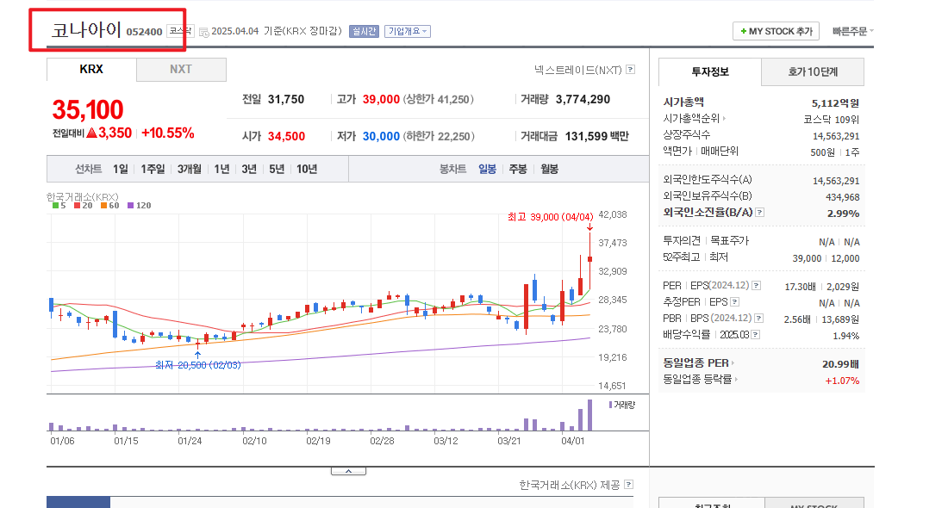Click the calendar icon before 2025.04.04
Image resolution: width=948 pixels, height=508 pixels.
[x=203, y=31]
